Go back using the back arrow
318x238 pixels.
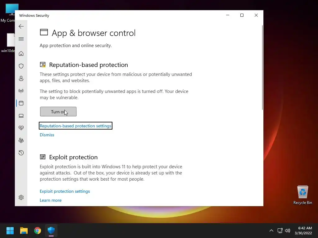pos(21,26)
